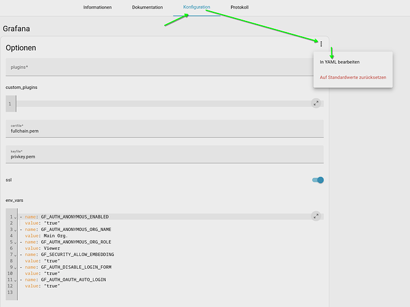The width and height of the screenshot is (410, 307).
Task: Collapse the fold arrow on env_vars line 11
Action: pos(15,280)
